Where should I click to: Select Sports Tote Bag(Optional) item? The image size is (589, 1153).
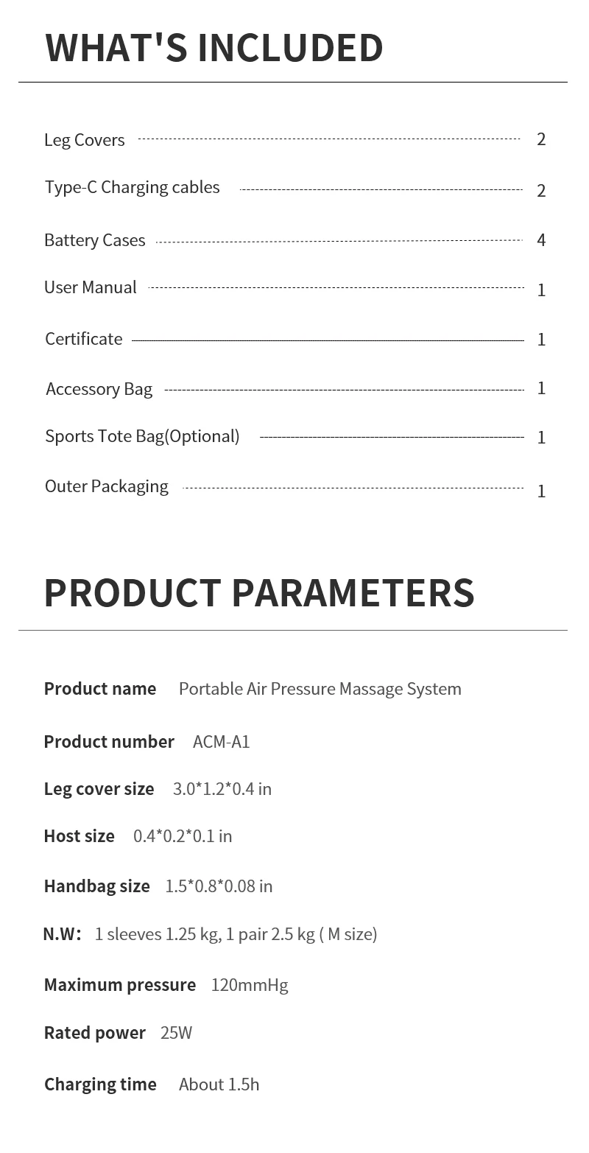142,436
